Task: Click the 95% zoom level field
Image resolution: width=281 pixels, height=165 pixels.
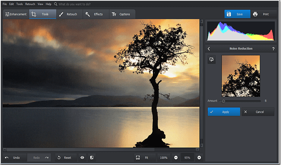Action: (x=187, y=158)
